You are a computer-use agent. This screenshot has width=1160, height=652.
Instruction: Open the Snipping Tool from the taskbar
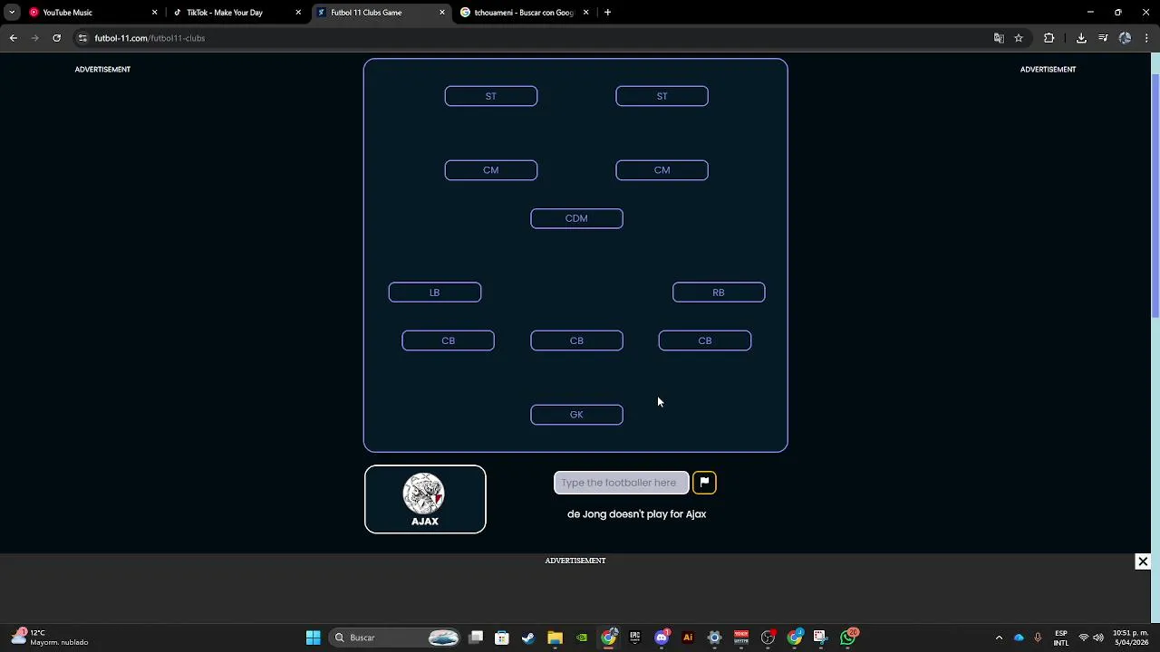click(820, 638)
